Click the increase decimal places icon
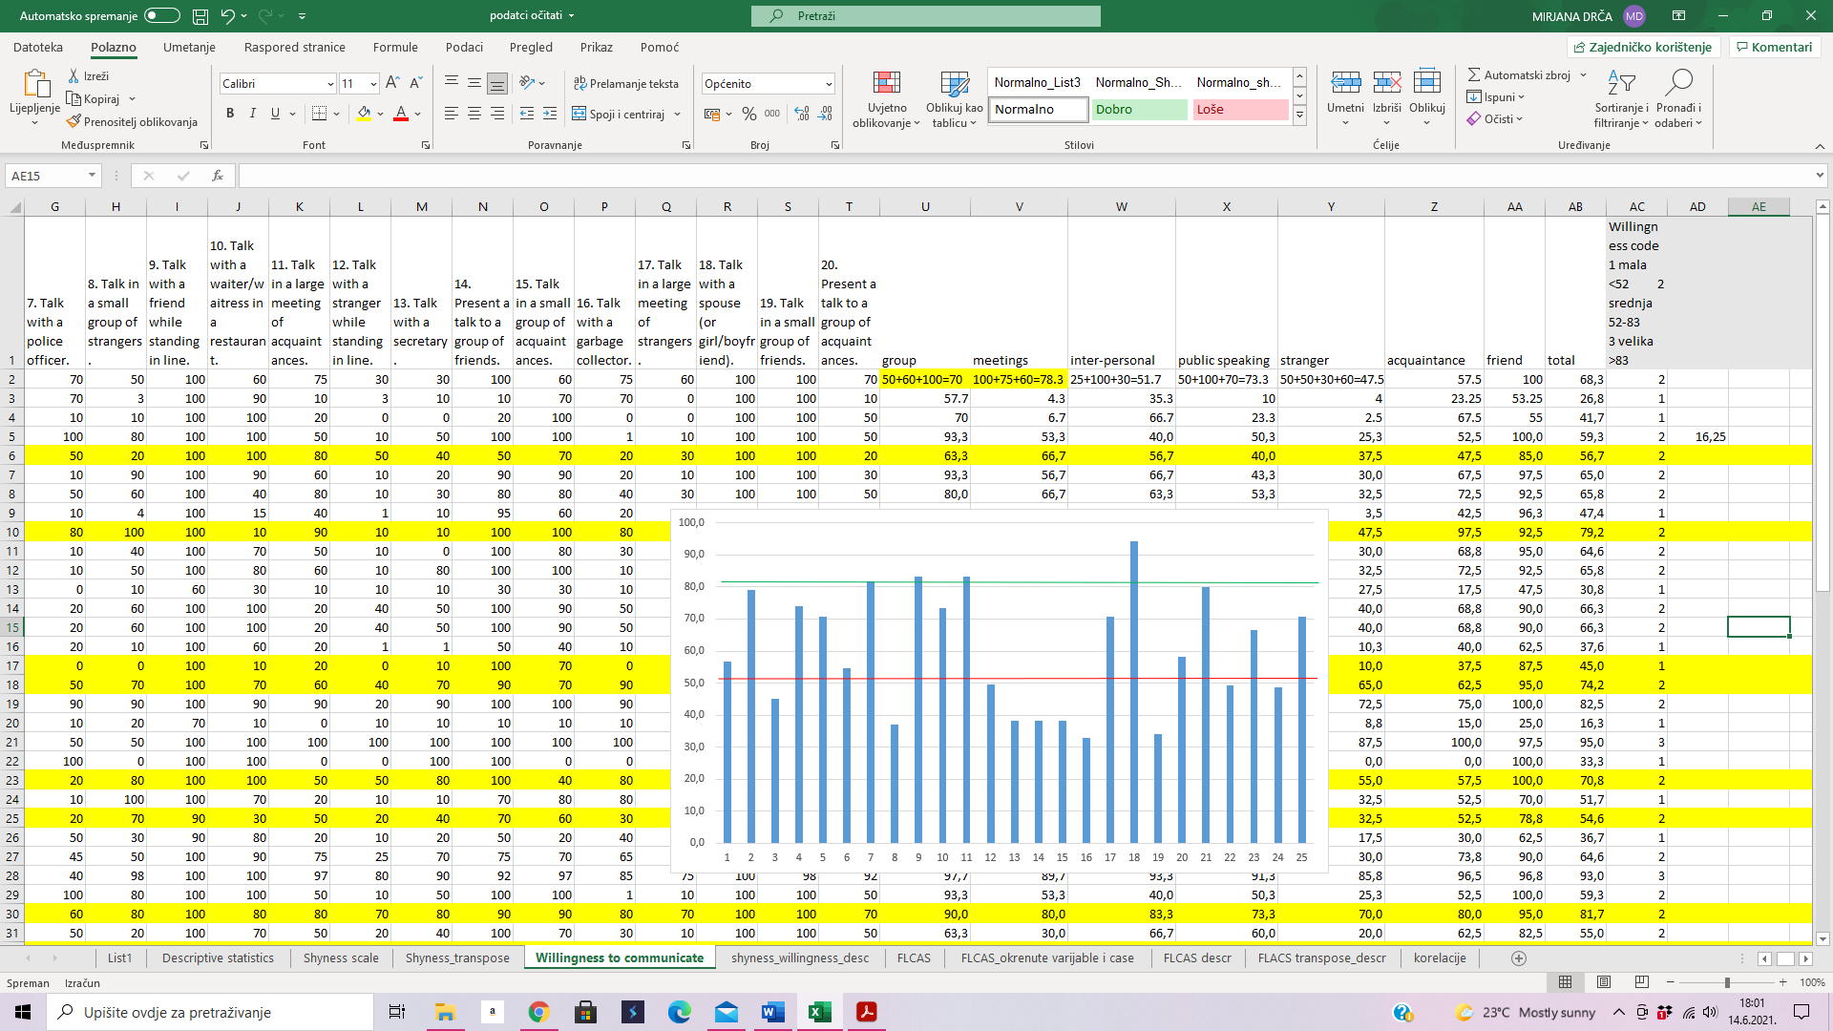The image size is (1833, 1031). pos(802,114)
